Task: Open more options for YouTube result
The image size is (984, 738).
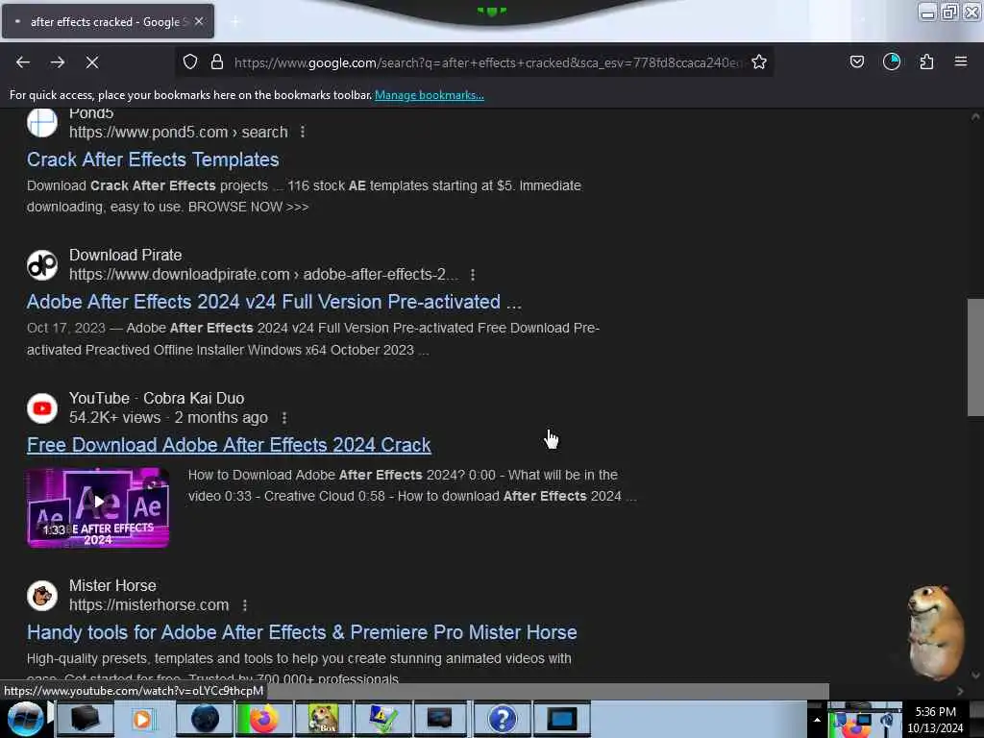Action: coord(284,417)
